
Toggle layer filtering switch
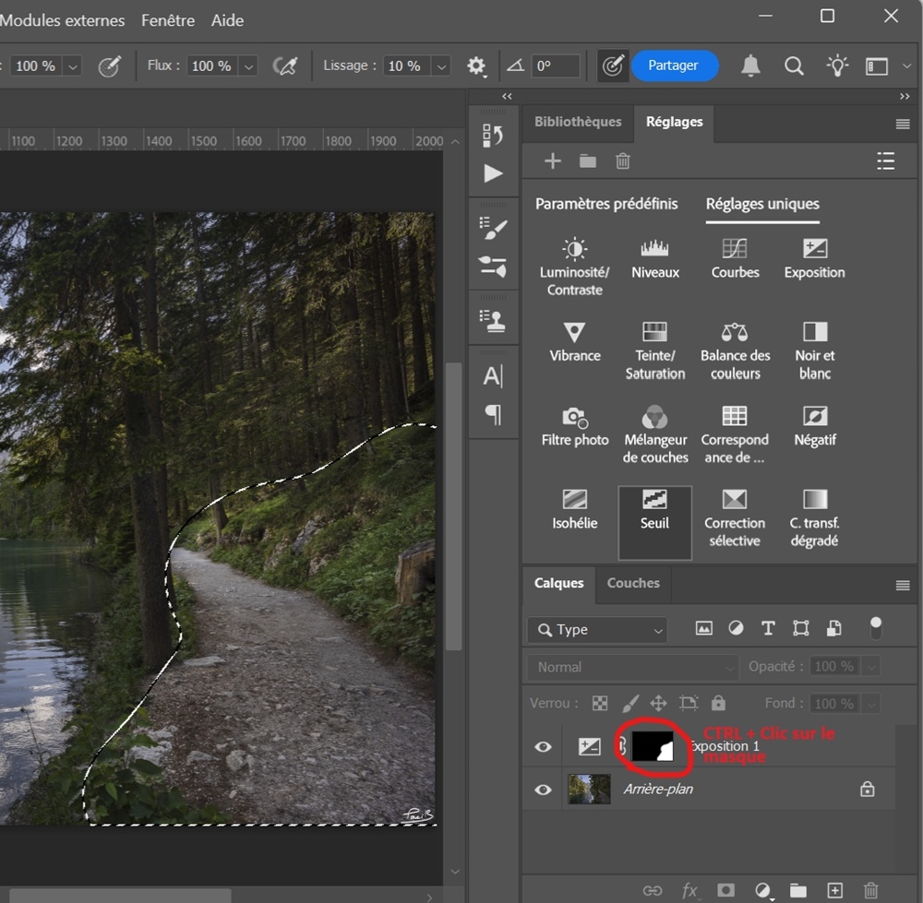(x=876, y=628)
